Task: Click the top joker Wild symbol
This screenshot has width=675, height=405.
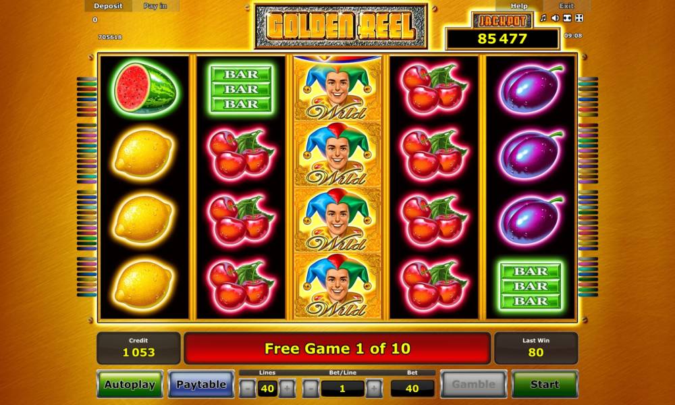Action: pos(337,90)
